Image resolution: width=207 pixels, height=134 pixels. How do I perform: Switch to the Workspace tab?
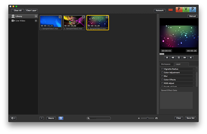pos(167,64)
